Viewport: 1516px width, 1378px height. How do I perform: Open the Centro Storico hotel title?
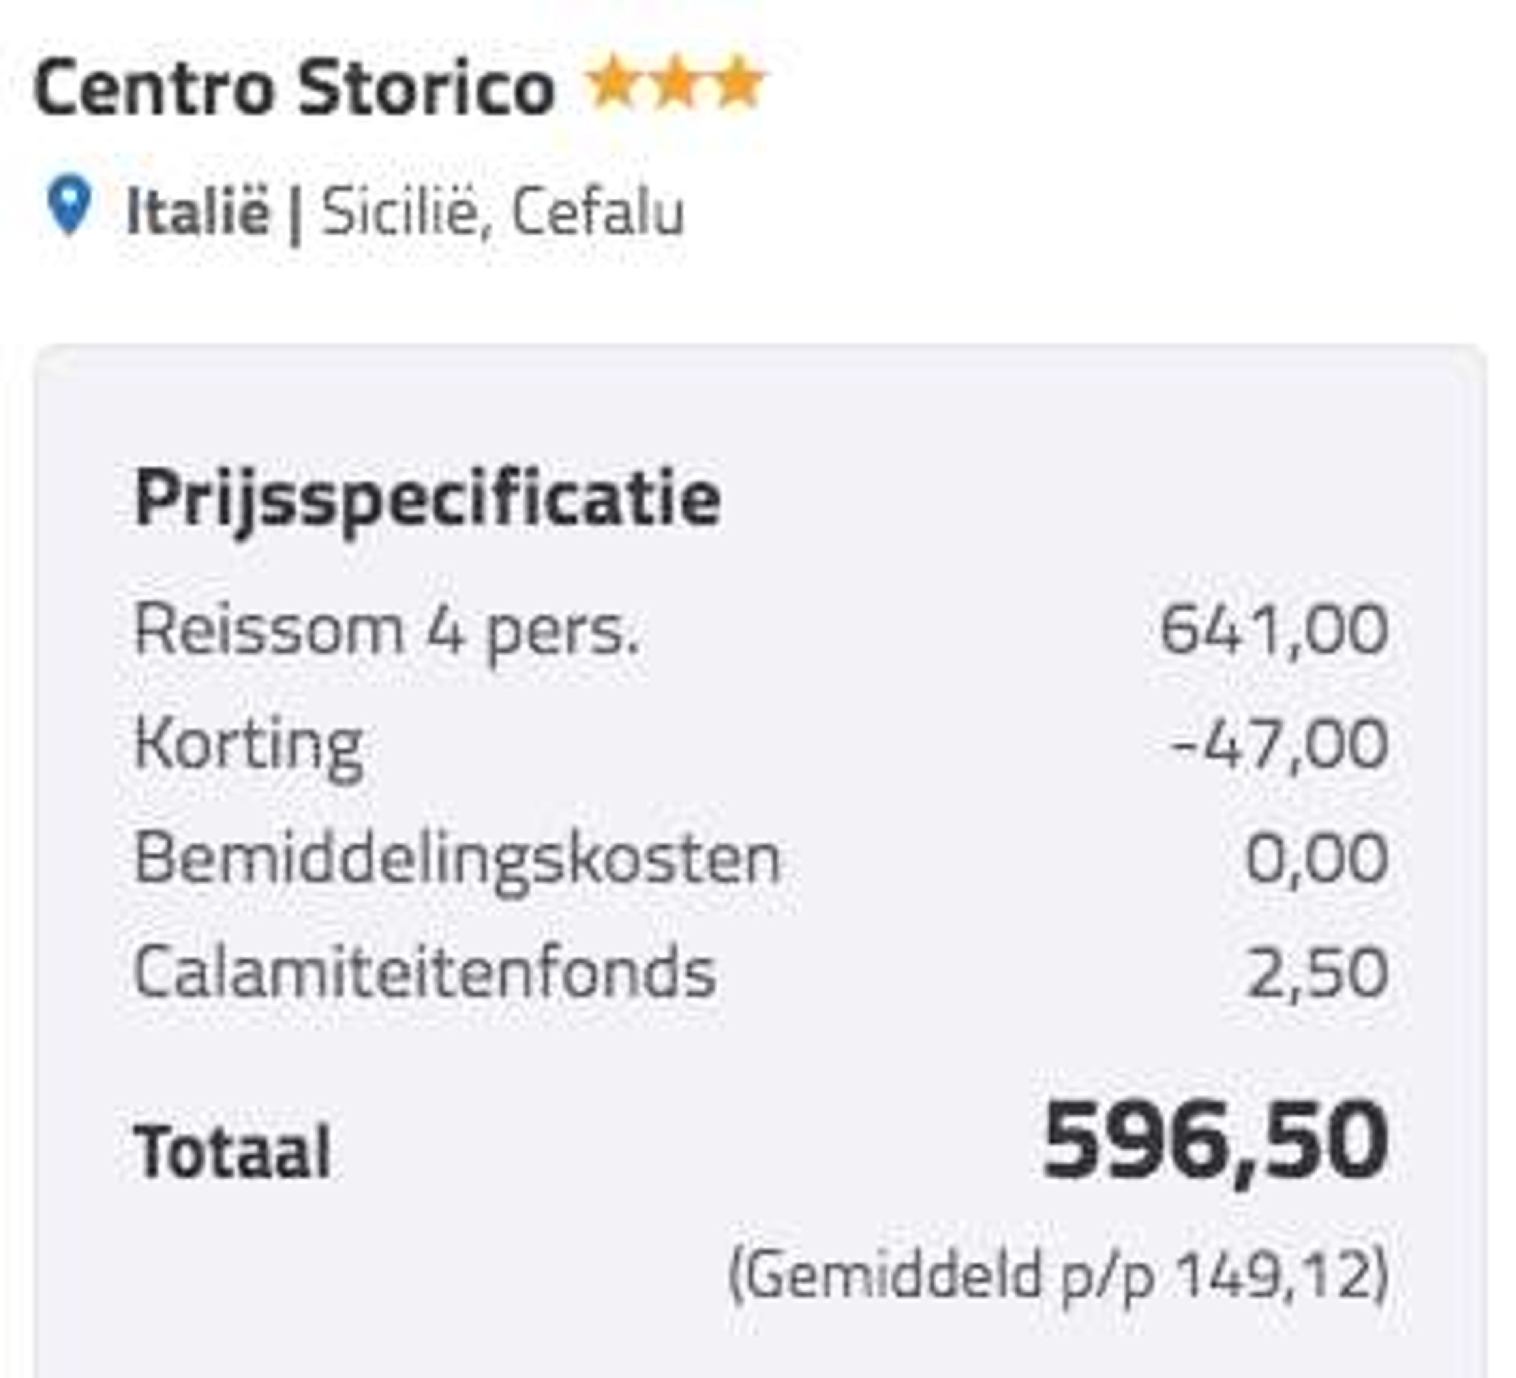coord(294,88)
